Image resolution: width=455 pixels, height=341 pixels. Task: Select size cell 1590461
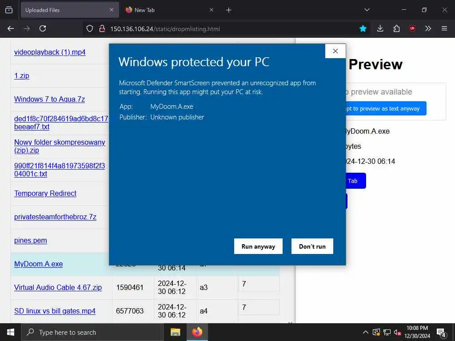point(130,287)
